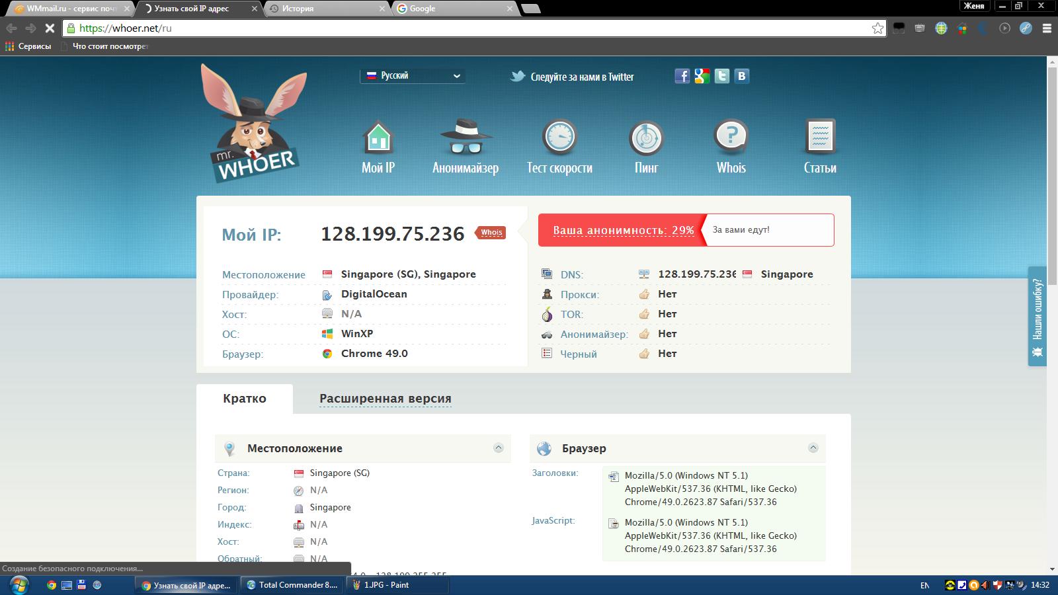Click the play button extension icon
The image size is (1058, 595).
tap(1004, 28)
